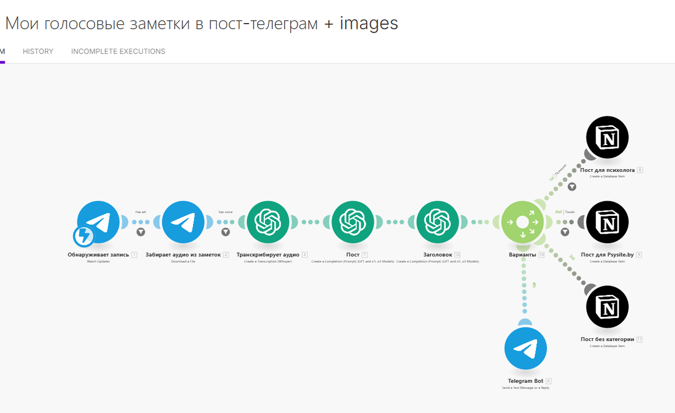Click the 4th route label toward Telegram Bot
This screenshot has width=675, height=413.
[x=534, y=285]
